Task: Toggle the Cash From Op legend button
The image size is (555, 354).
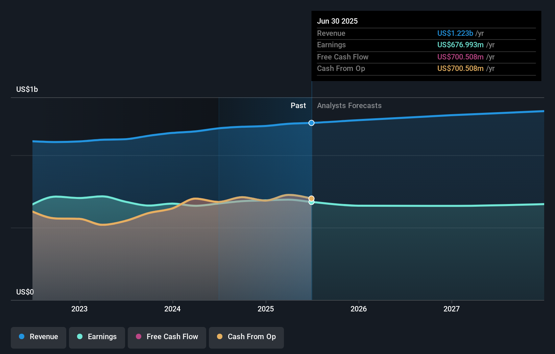Action: coord(246,337)
